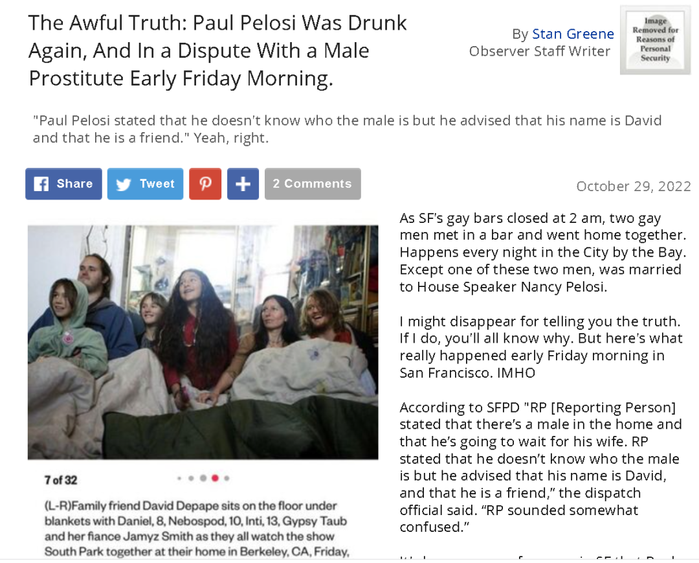Select the second carousel dot

191,478
